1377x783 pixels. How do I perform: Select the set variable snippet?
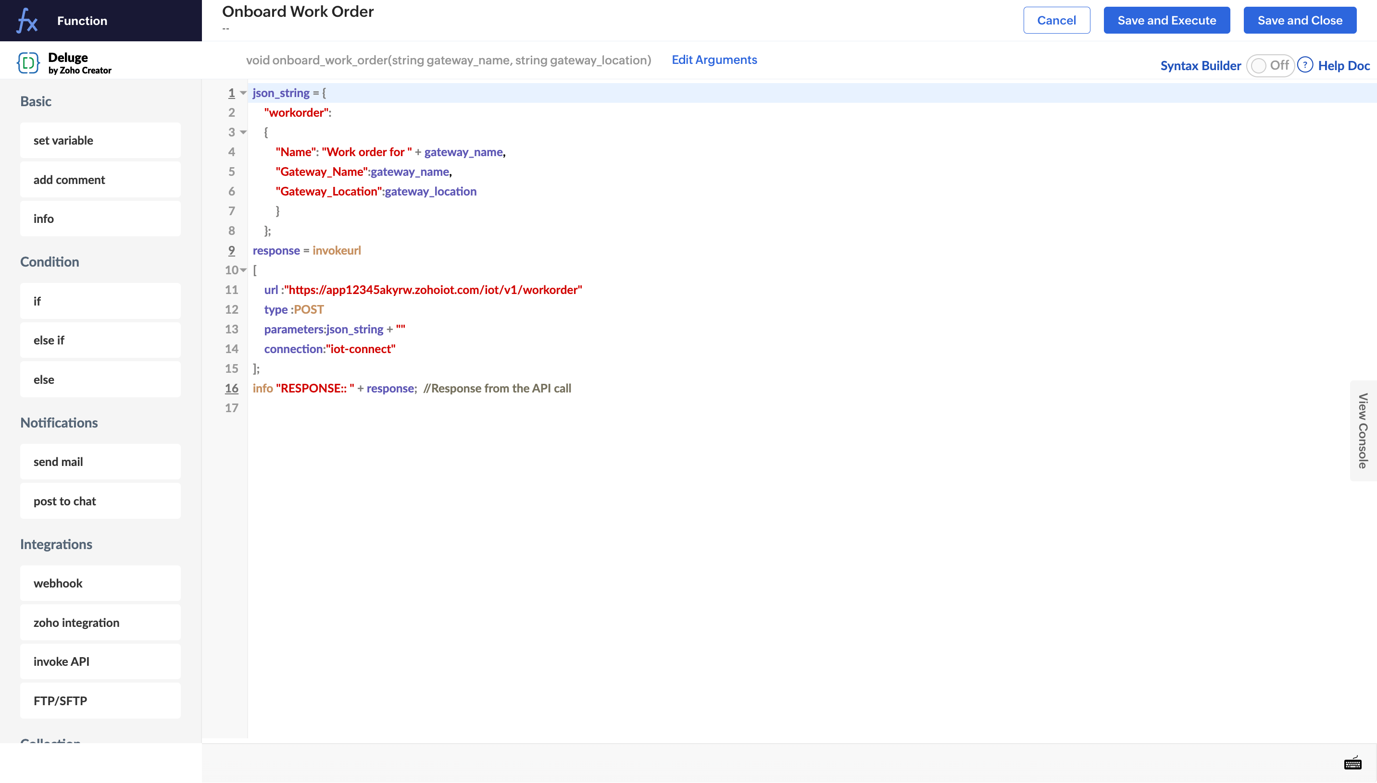100,140
